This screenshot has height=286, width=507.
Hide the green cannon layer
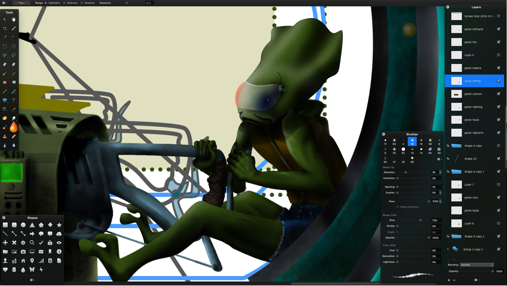pos(499,94)
